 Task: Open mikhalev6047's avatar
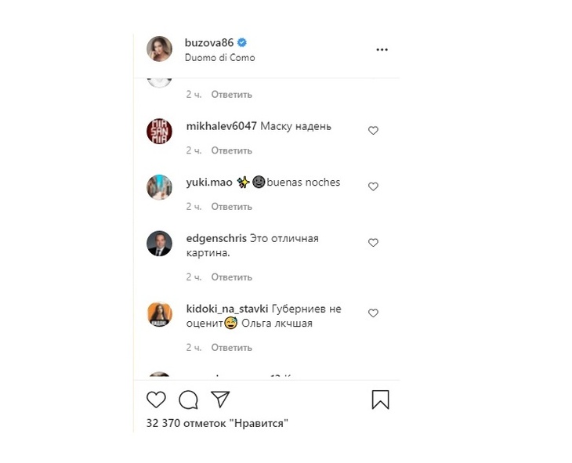click(160, 131)
